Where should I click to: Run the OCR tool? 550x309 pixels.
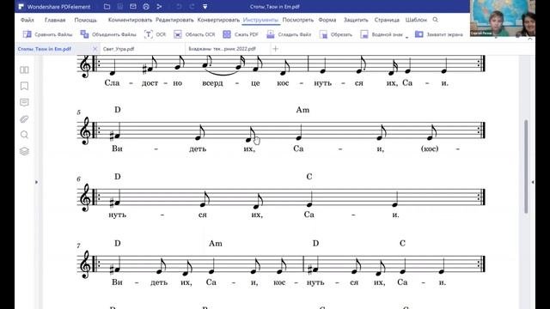tap(155, 34)
